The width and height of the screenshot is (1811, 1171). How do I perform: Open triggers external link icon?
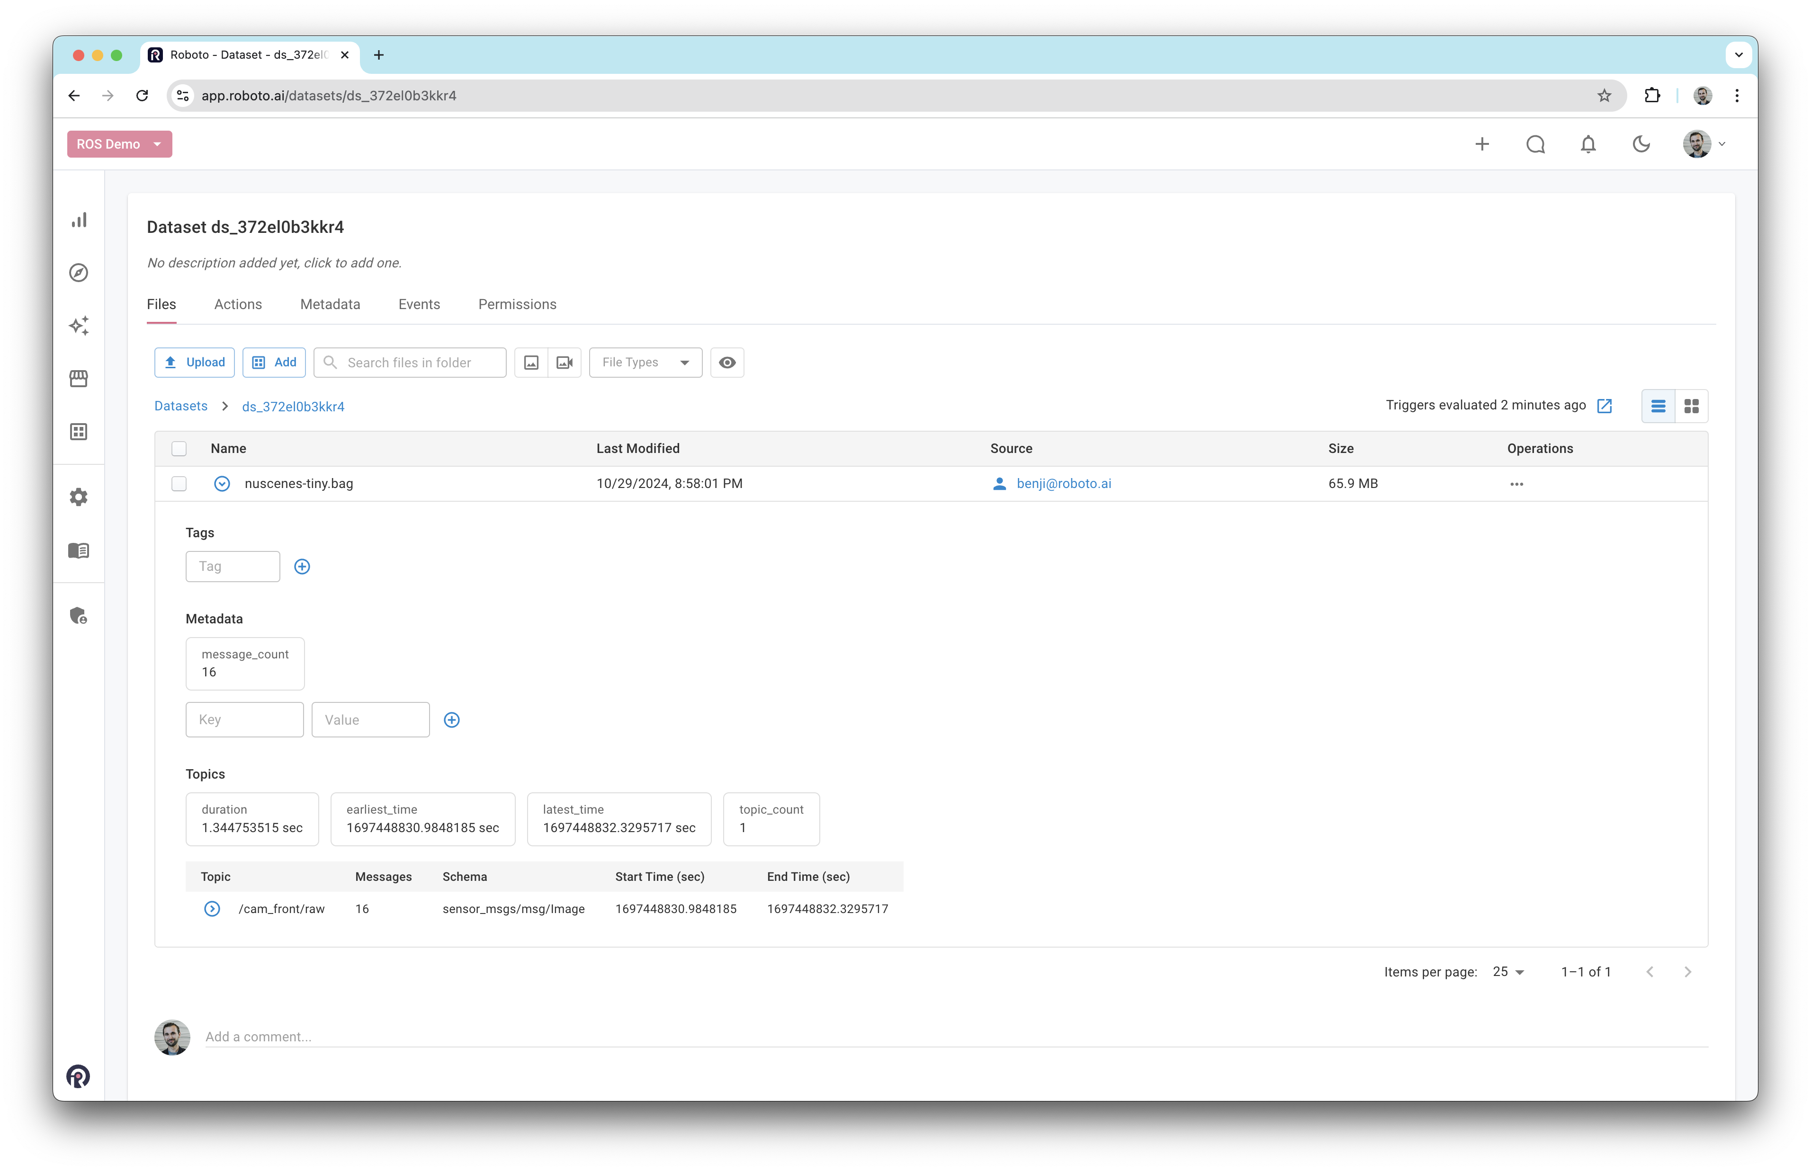pyautogui.click(x=1605, y=406)
